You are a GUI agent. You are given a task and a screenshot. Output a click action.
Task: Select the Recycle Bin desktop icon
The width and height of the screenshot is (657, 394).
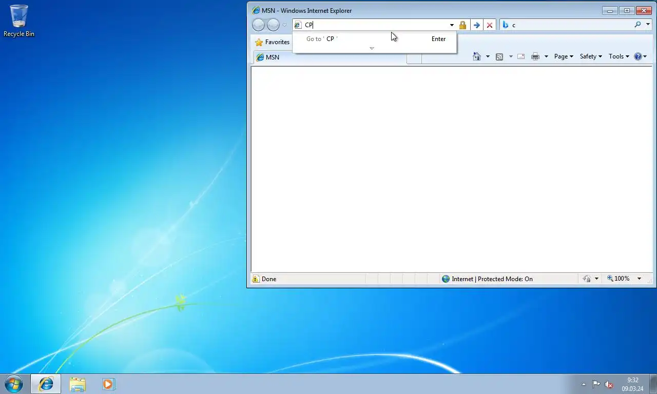[19, 21]
